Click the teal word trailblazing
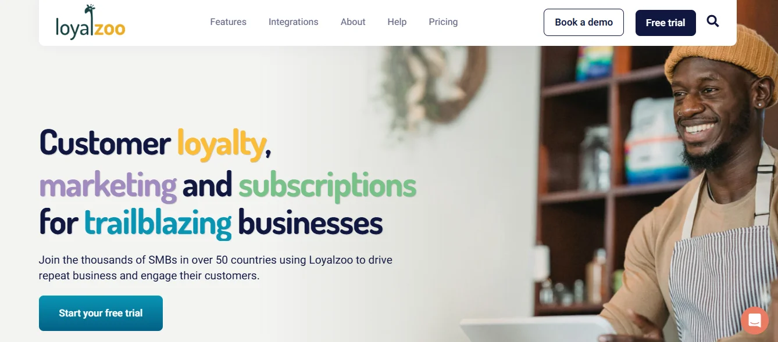The width and height of the screenshot is (778, 342). 158,224
